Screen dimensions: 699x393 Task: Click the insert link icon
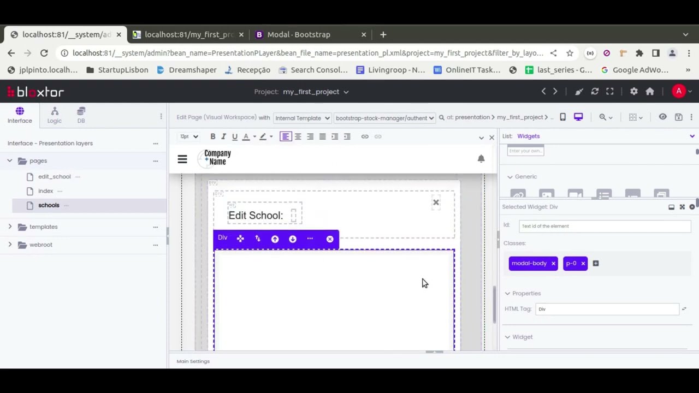(365, 136)
